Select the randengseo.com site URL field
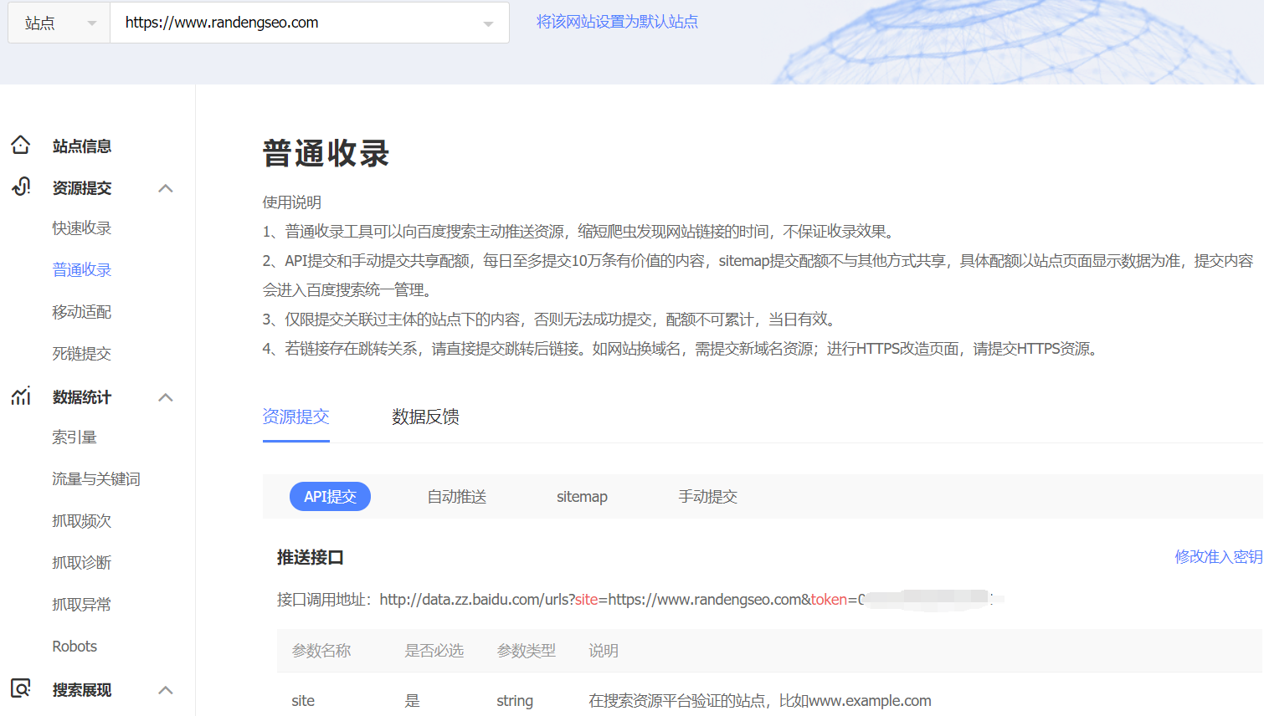This screenshot has width=1264, height=716. coord(309,23)
